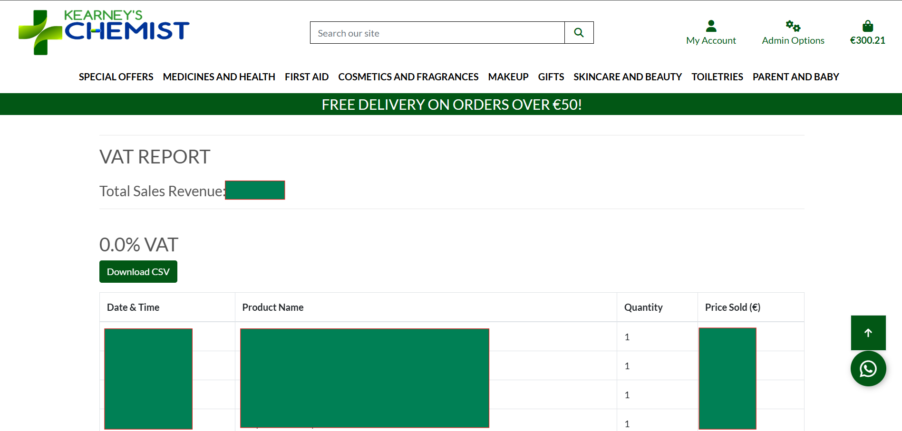Click the Price Sold column header
This screenshot has height=431, width=902.
(732, 307)
